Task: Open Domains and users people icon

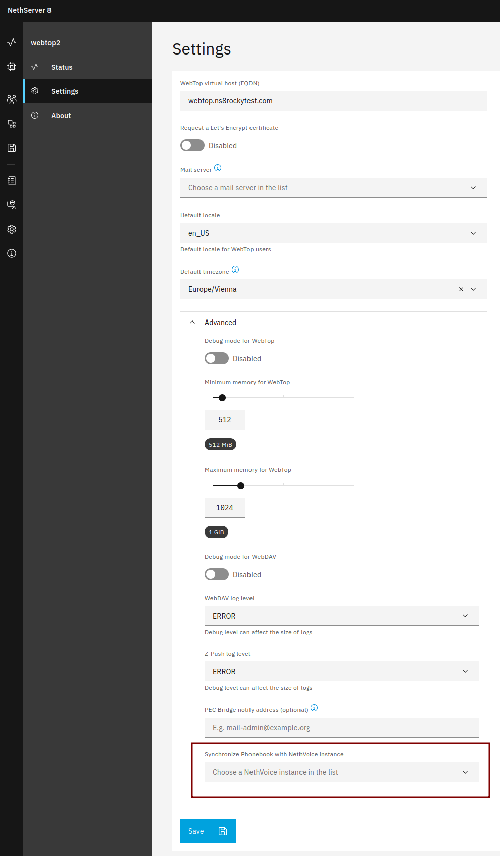Action: click(x=12, y=99)
